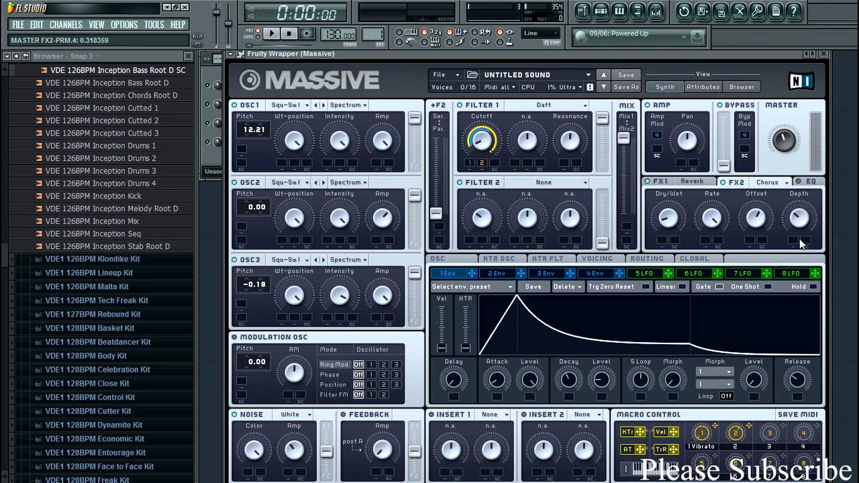859x483 pixels.
Task: Toggle OSC3 on/off switch
Action: (x=234, y=260)
